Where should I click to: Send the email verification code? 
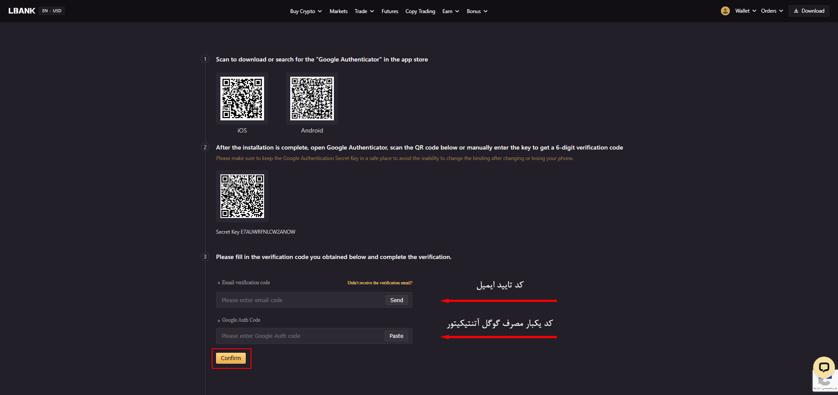point(397,300)
